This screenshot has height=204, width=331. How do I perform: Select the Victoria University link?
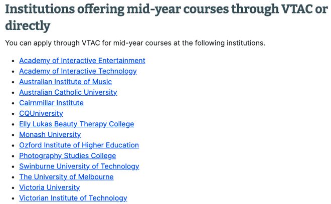pyautogui.click(x=49, y=187)
